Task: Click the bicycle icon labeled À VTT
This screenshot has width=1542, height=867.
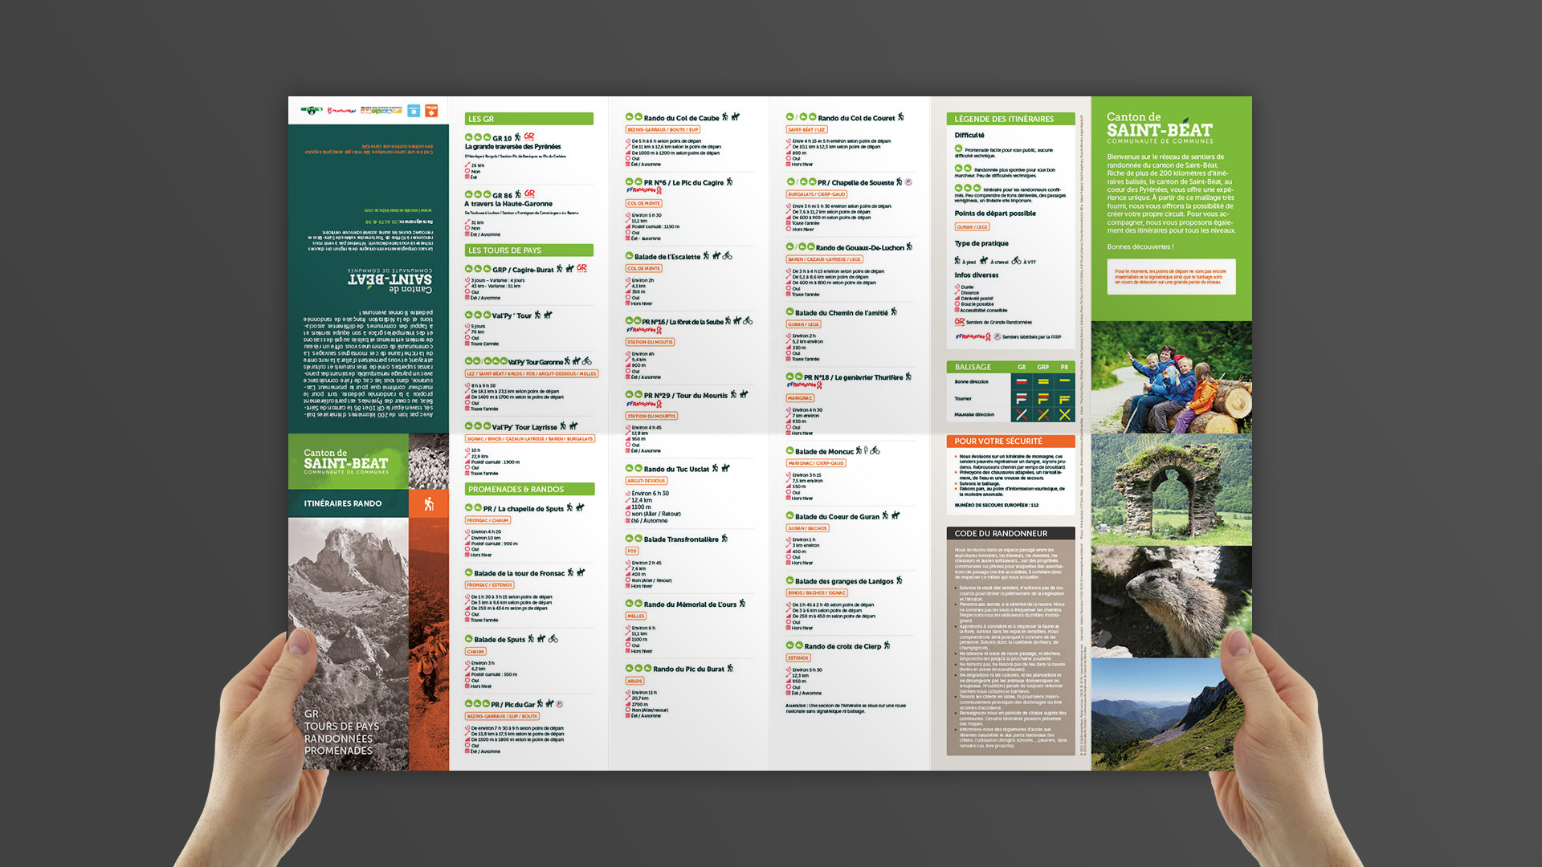Action: tap(1017, 261)
